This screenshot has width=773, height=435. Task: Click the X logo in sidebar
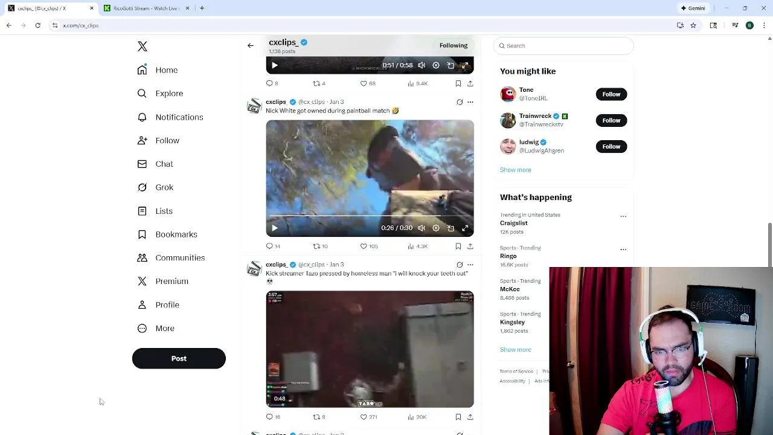point(143,47)
